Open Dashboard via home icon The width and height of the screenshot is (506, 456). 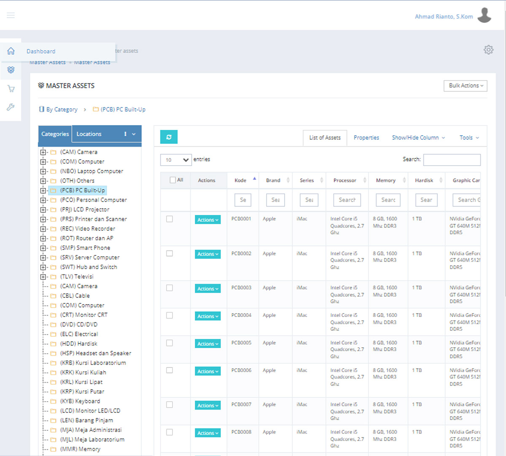[11, 51]
